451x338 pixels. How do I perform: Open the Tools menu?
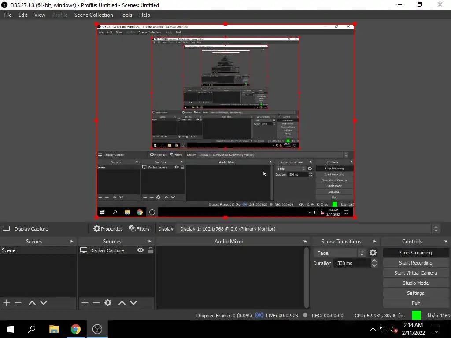[x=126, y=15]
